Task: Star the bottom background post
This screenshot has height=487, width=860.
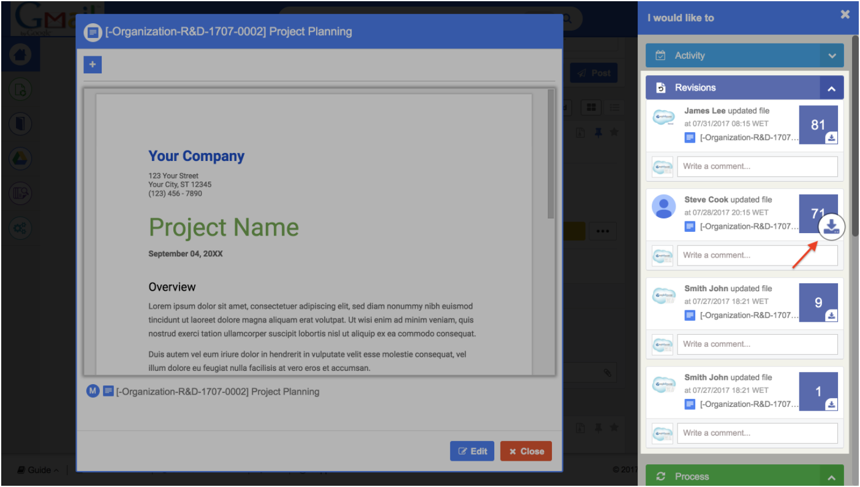Action: click(x=614, y=427)
